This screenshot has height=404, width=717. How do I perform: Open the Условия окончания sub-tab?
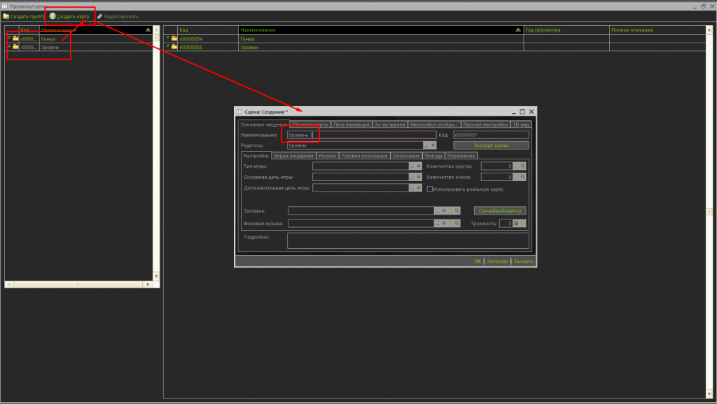[364, 156]
